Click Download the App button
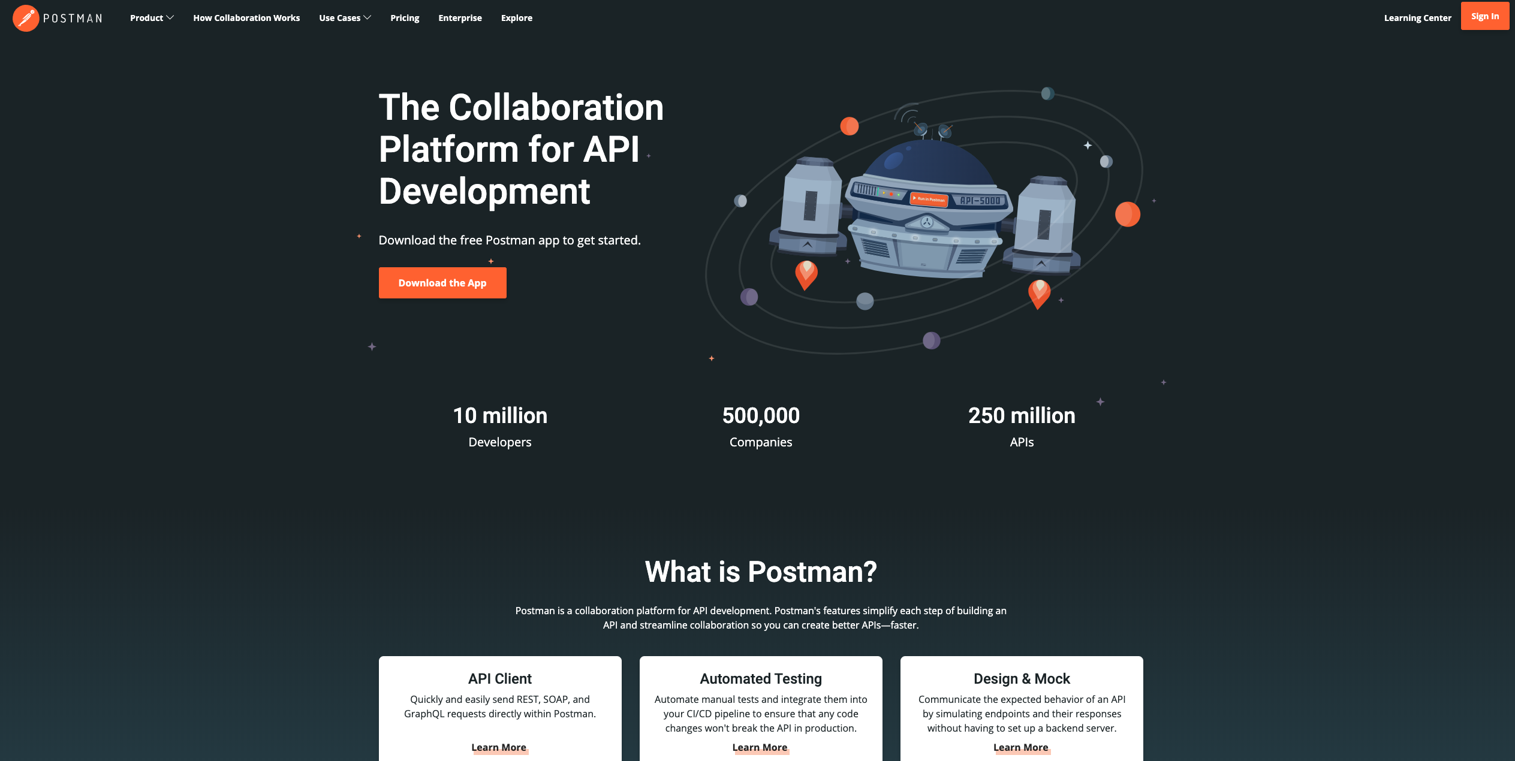The height and width of the screenshot is (761, 1515). coord(442,282)
